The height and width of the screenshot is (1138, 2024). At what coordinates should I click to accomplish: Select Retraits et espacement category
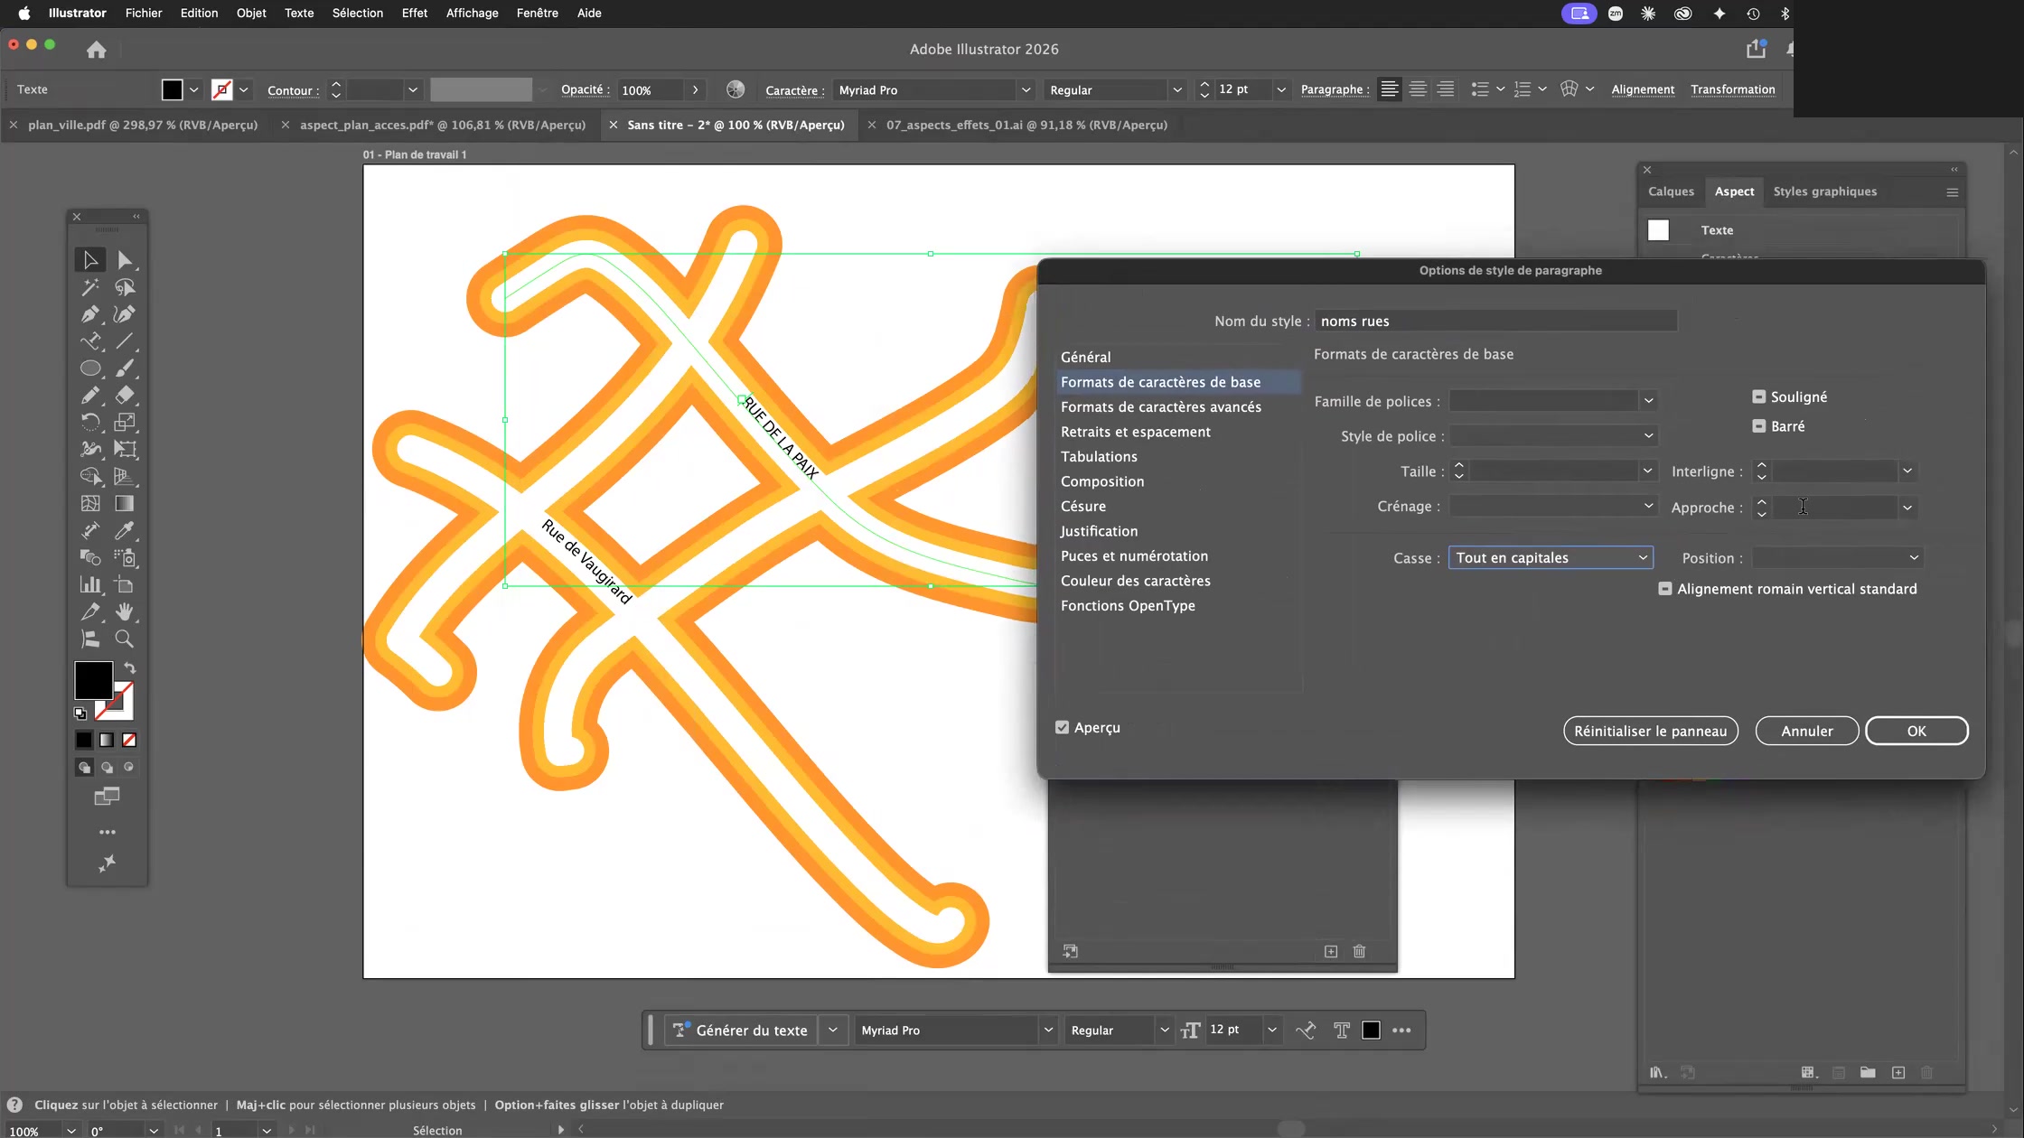click(x=1135, y=432)
